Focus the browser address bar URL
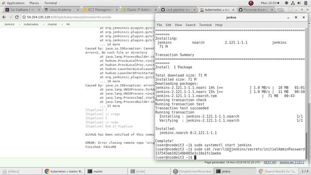Screen dimensions: 311x175 tap(69, 17)
